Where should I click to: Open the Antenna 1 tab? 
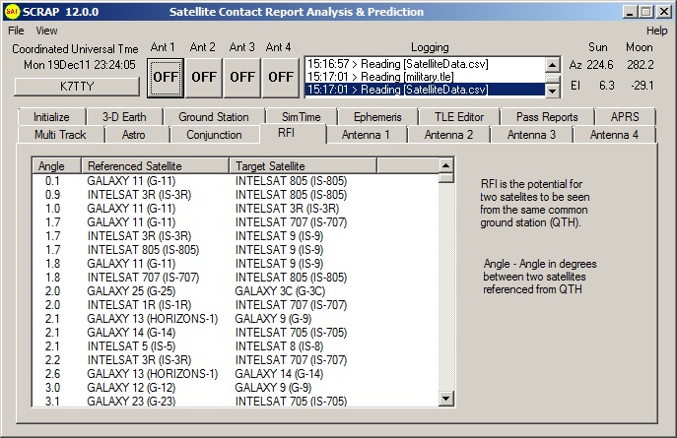click(366, 135)
